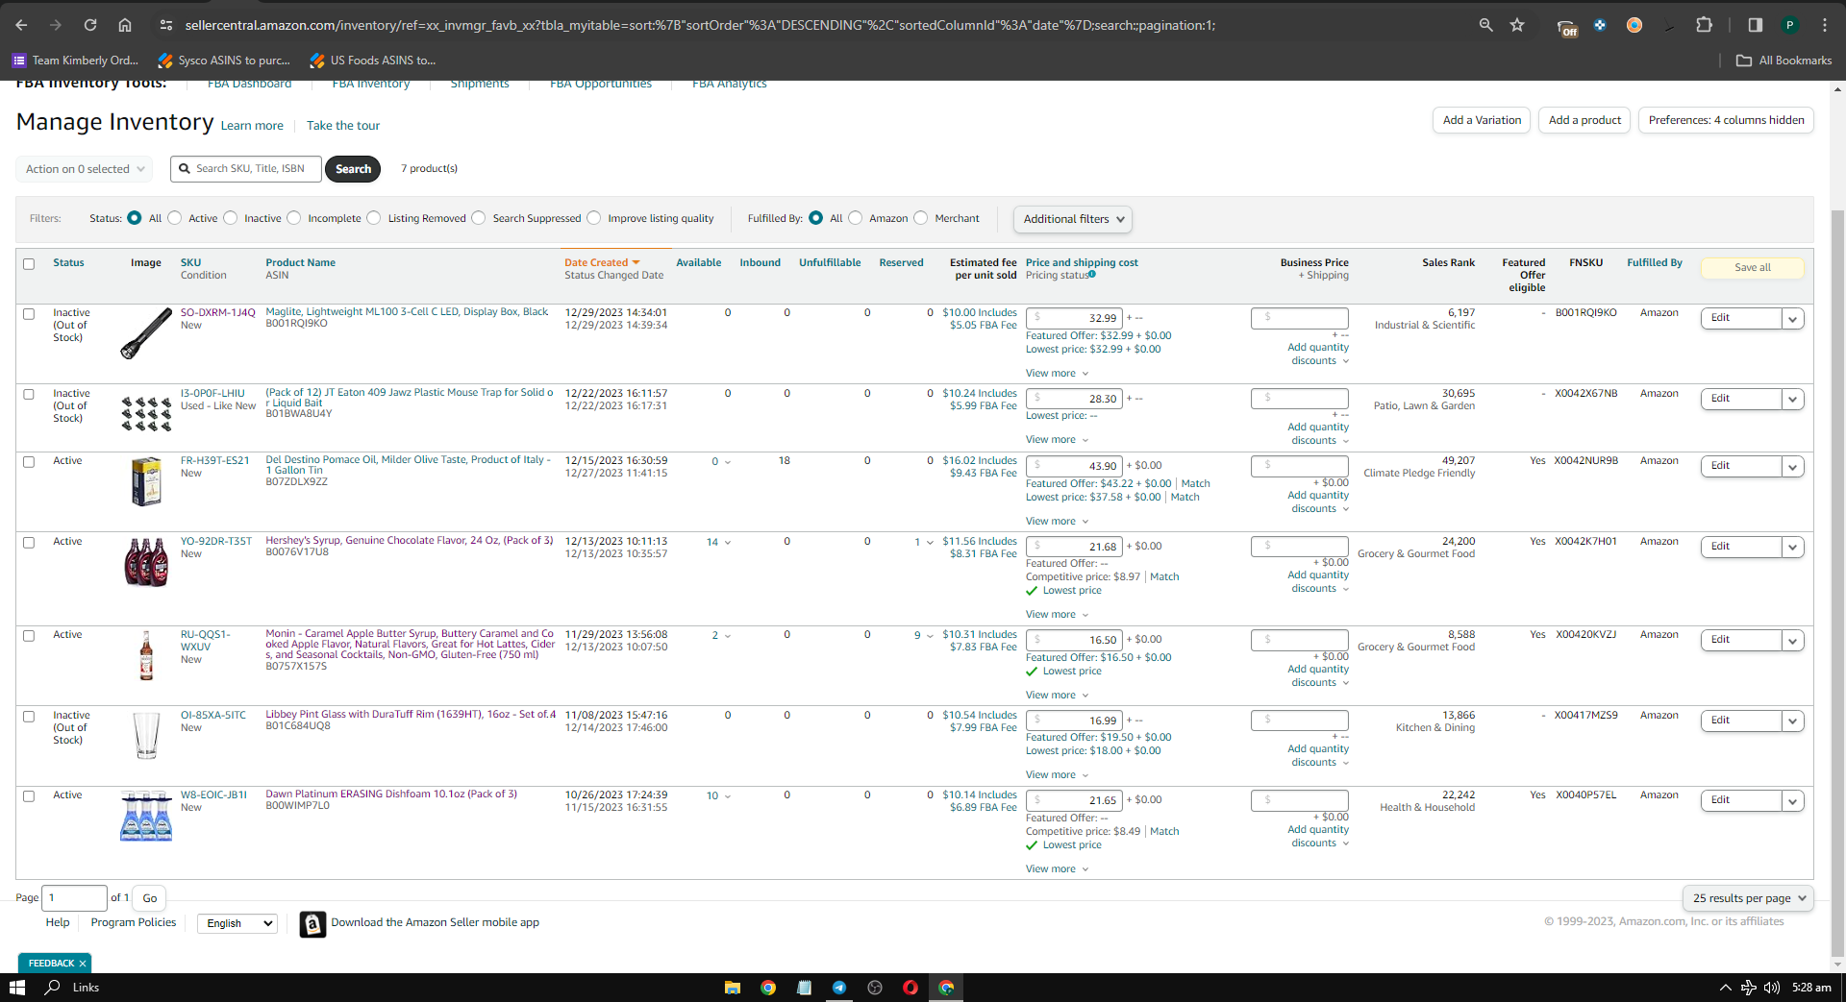
Task: Select the Hershey's Syrup row checkbox
Action: (29, 543)
